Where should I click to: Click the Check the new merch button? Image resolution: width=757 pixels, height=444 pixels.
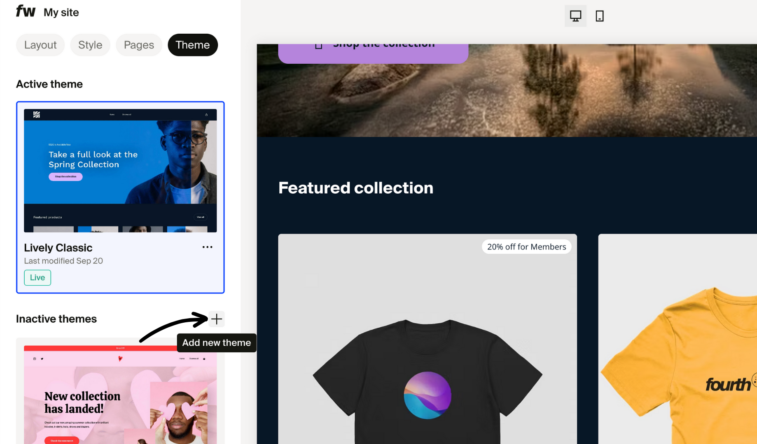(61, 440)
